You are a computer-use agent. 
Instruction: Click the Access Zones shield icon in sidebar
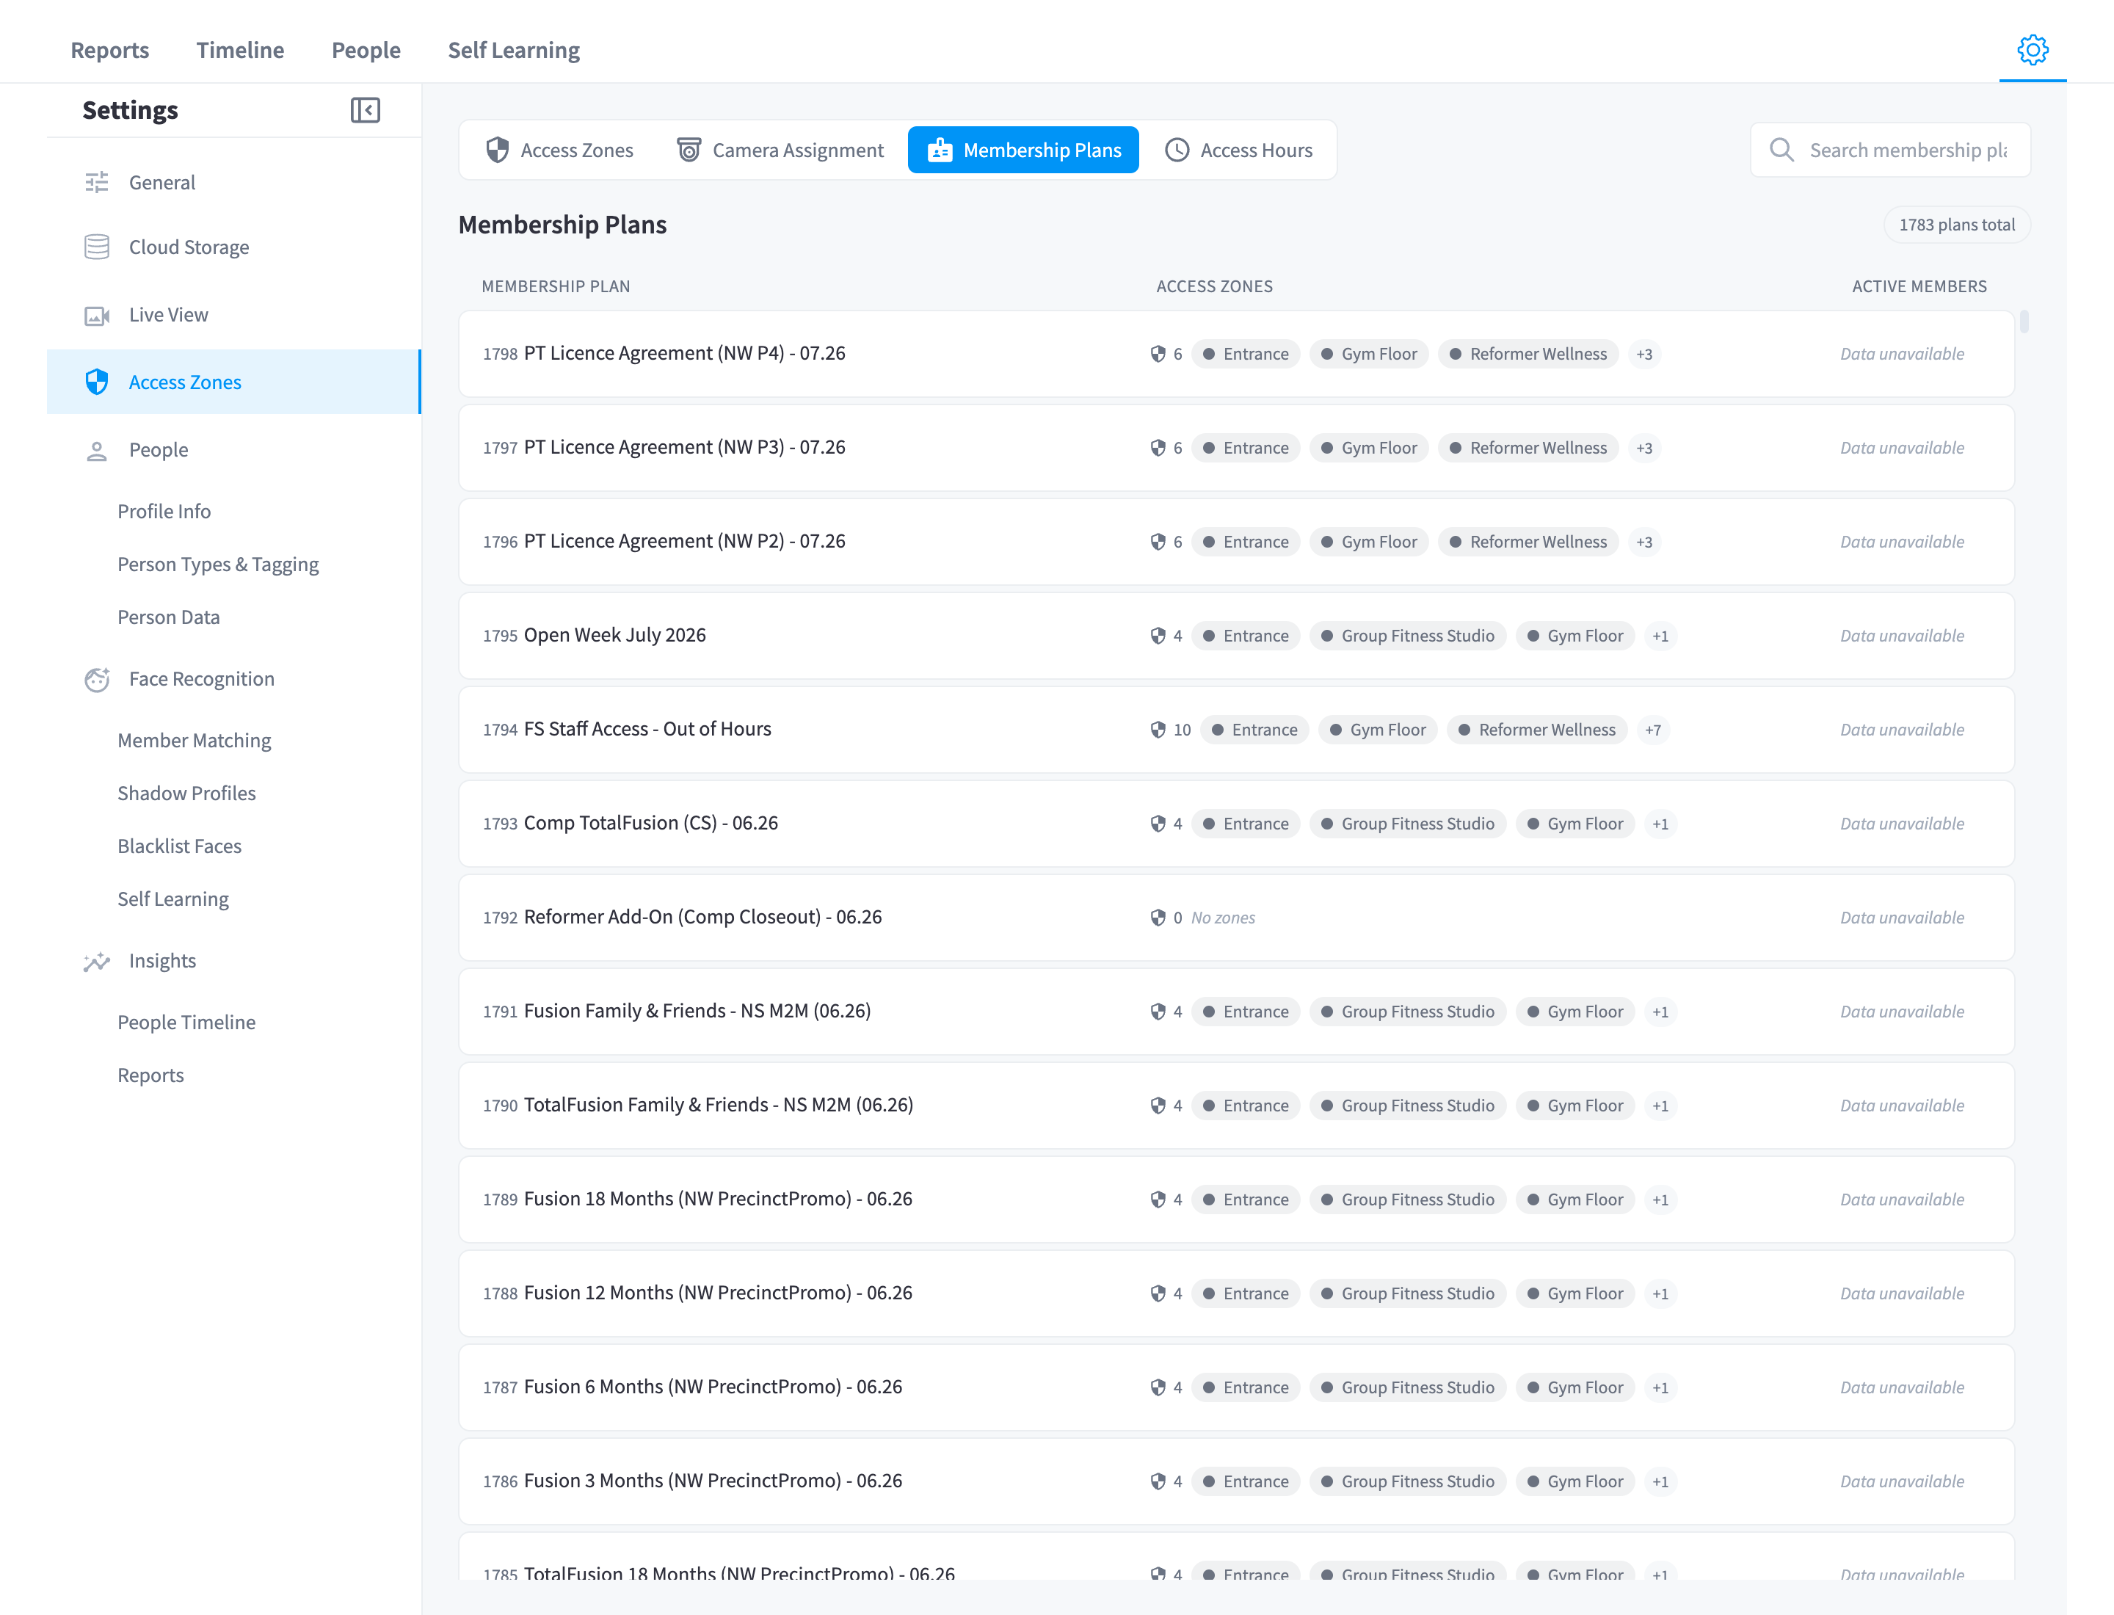tap(96, 382)
